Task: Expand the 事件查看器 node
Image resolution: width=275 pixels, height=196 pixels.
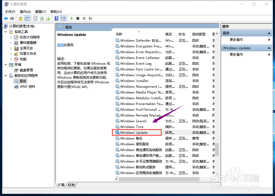Action: (x=11, y=43)
